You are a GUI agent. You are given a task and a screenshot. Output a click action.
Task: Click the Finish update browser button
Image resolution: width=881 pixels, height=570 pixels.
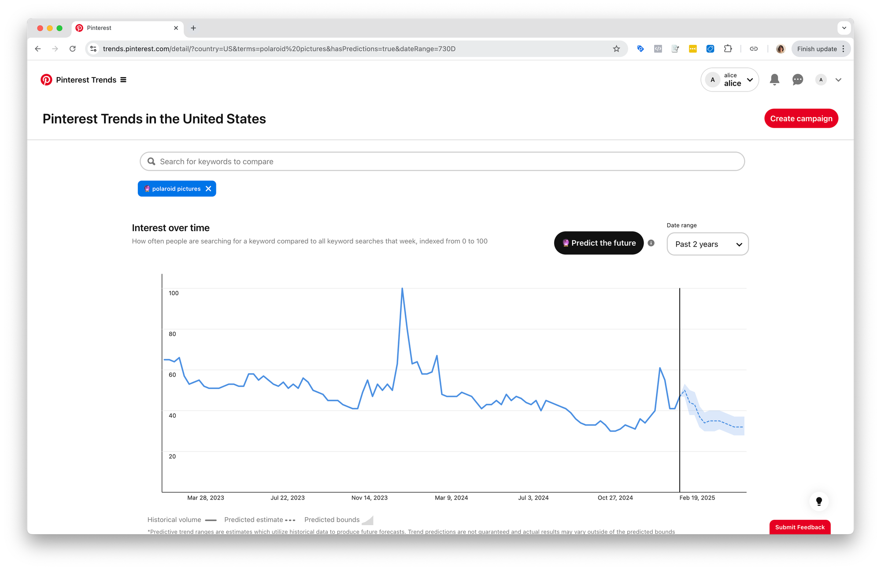817,49
